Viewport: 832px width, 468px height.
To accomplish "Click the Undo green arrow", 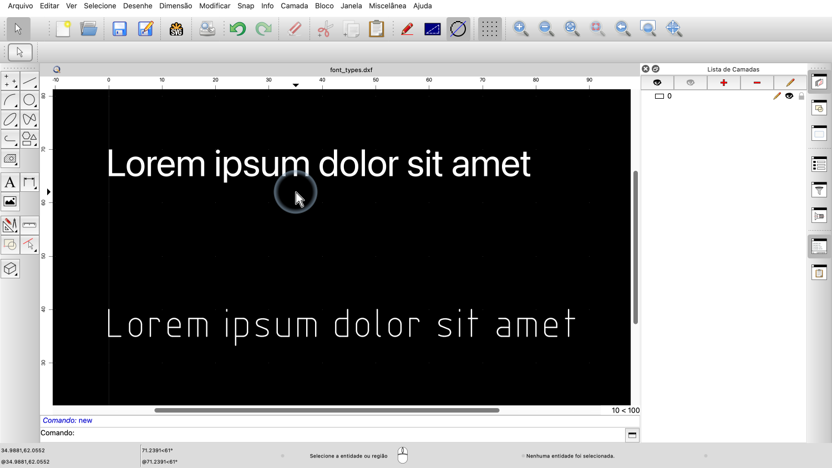I will pos(238,29).
